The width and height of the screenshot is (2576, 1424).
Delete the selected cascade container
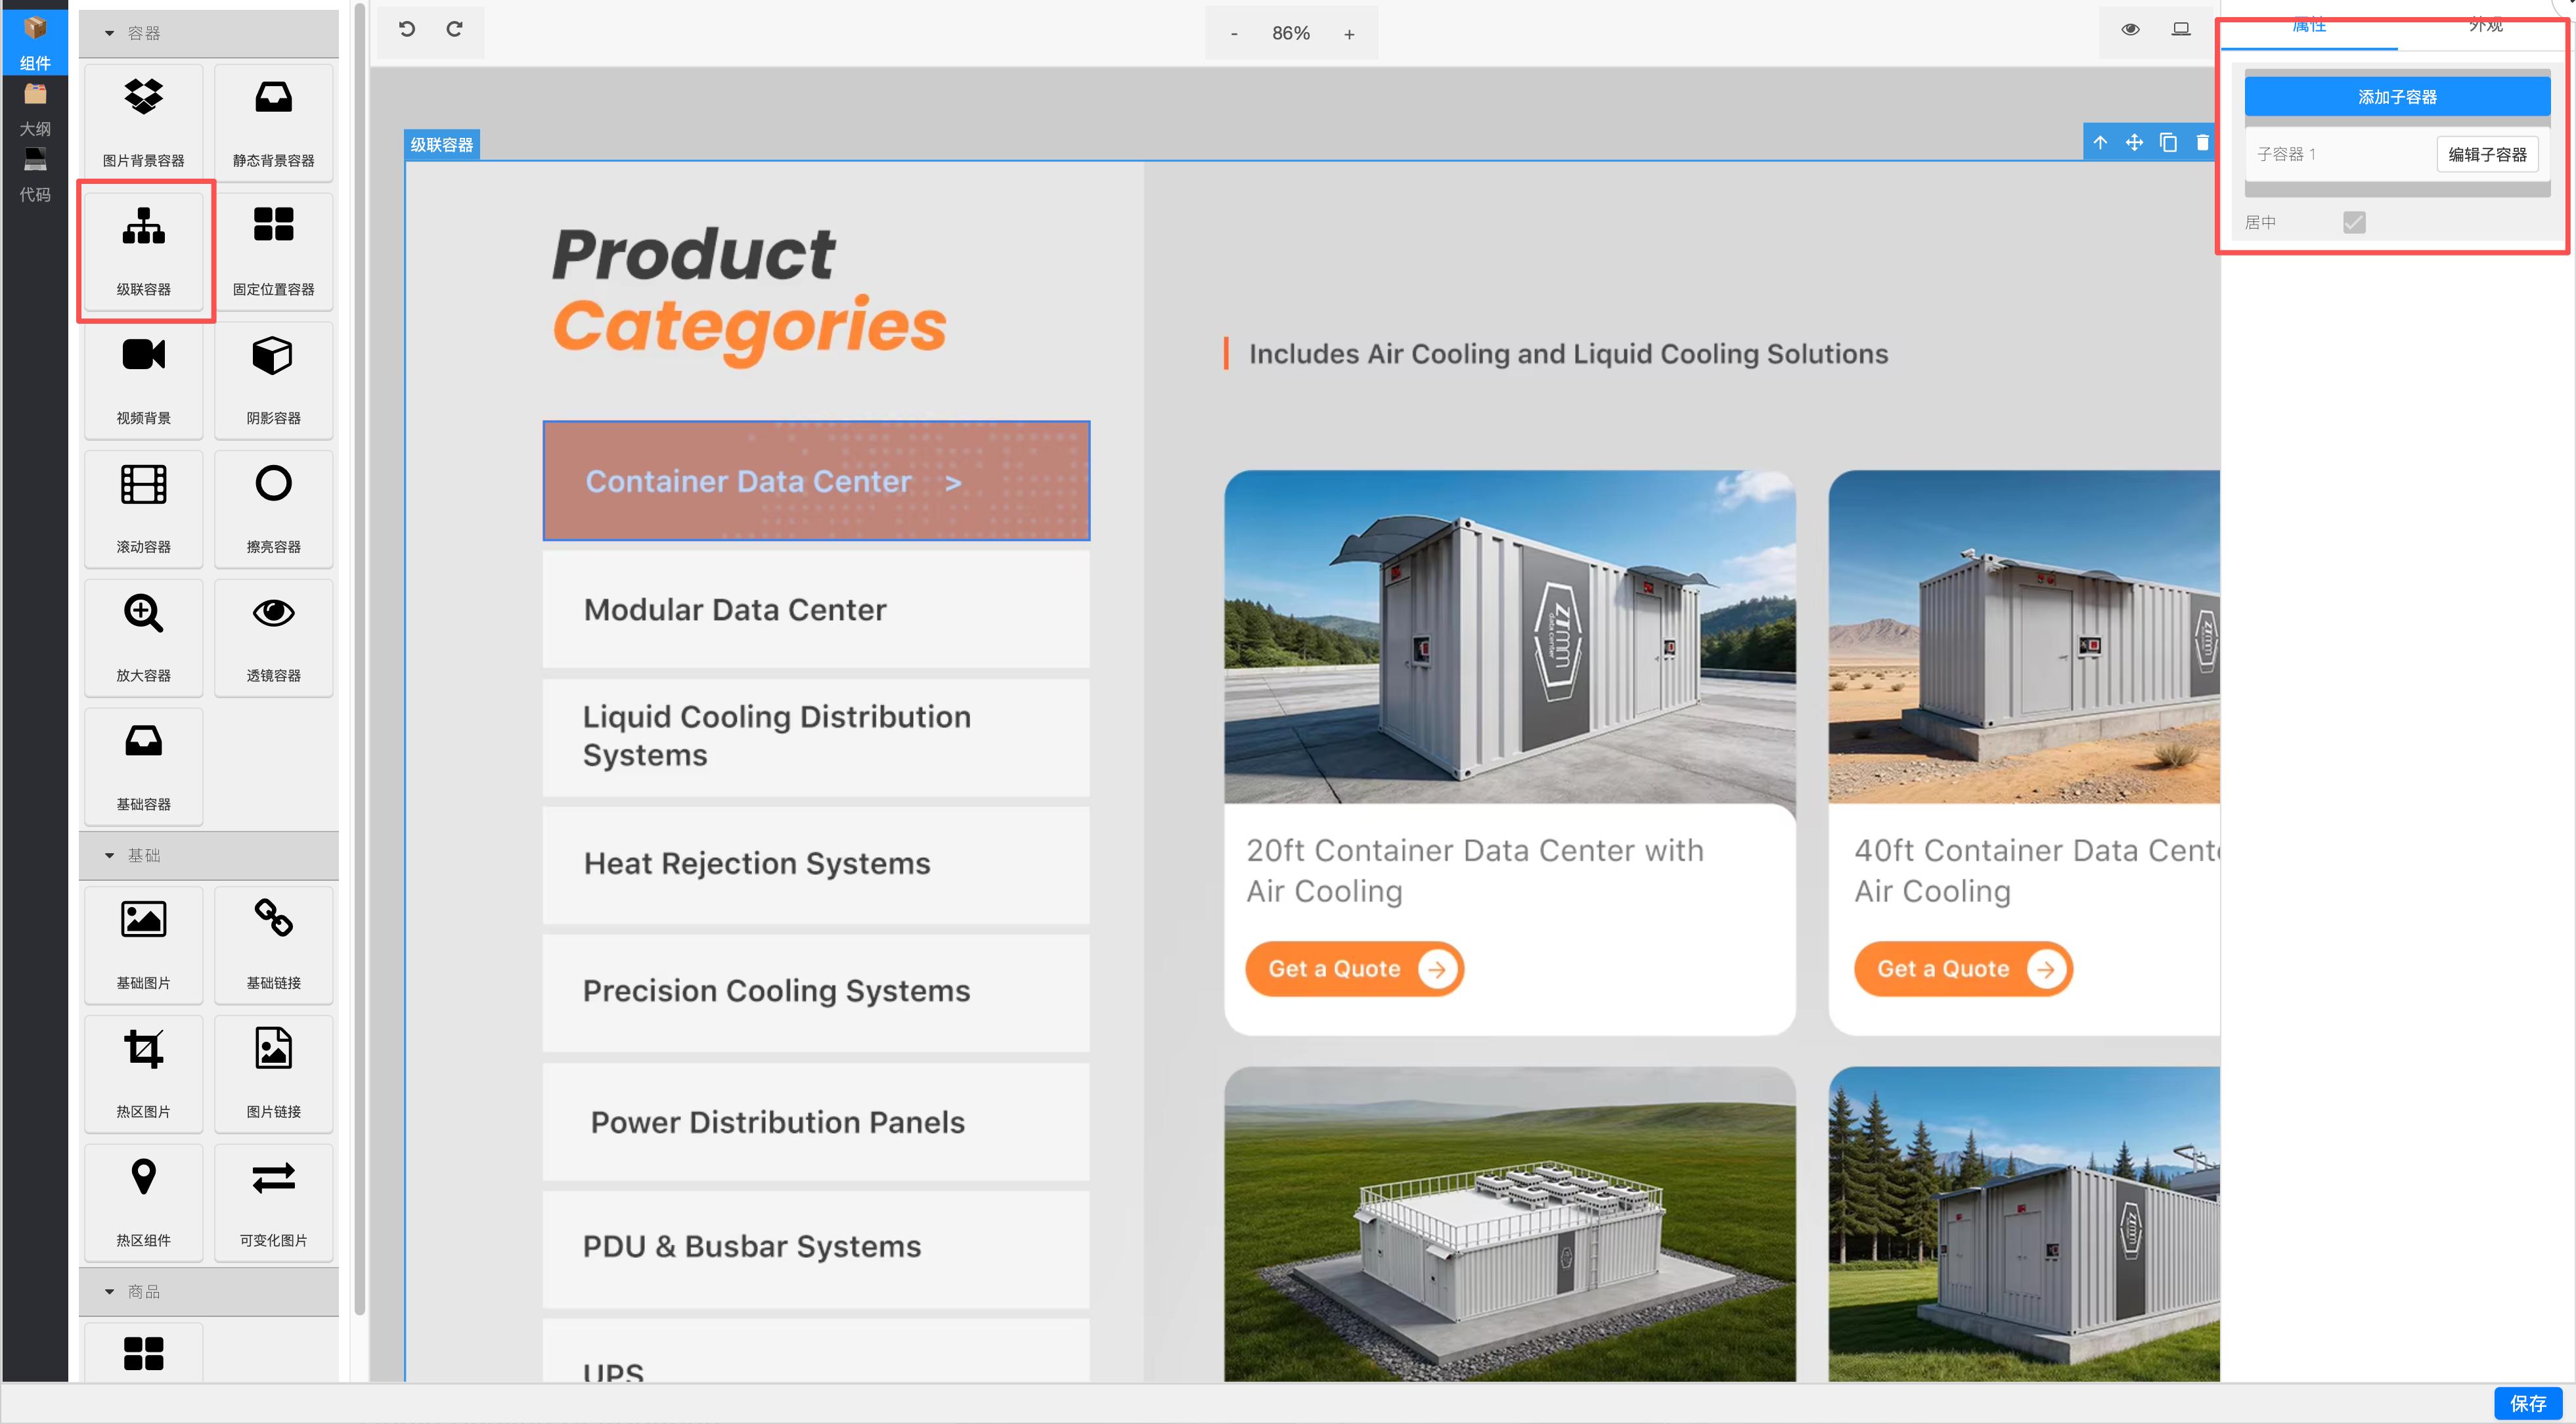(x=2202, y=143)
